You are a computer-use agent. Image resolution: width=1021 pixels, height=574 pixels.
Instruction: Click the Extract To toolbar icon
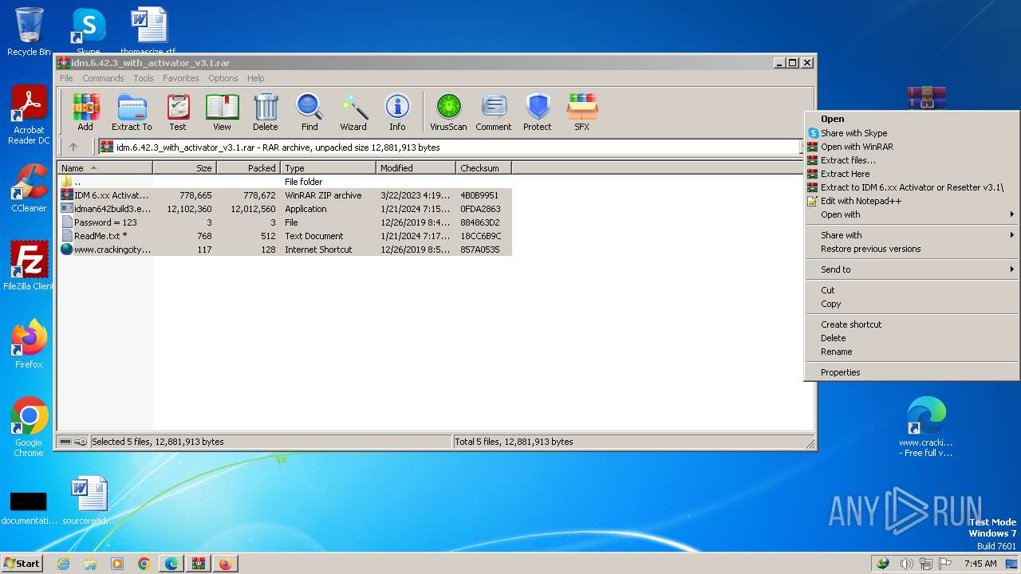pyautogui.click(x=132, y=112)
